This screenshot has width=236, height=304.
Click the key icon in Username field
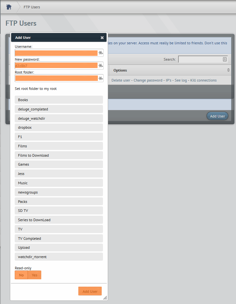coord(100,53)
